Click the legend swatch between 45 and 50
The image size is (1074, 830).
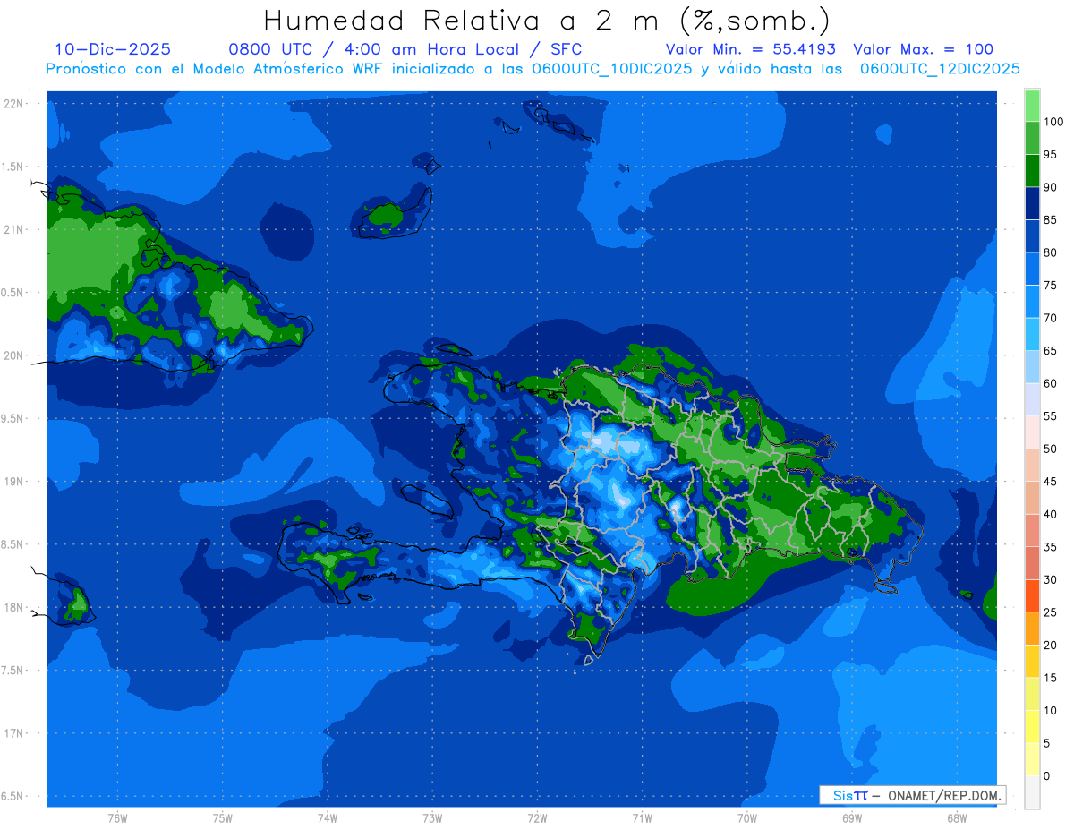pyautogui.click(x=1032, y=465)
